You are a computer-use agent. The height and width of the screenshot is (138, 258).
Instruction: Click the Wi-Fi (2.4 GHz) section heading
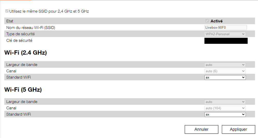(26, 53)
